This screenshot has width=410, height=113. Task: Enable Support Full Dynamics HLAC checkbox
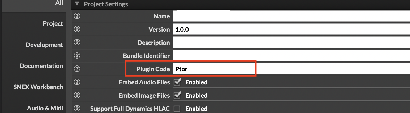coord(177,109)
